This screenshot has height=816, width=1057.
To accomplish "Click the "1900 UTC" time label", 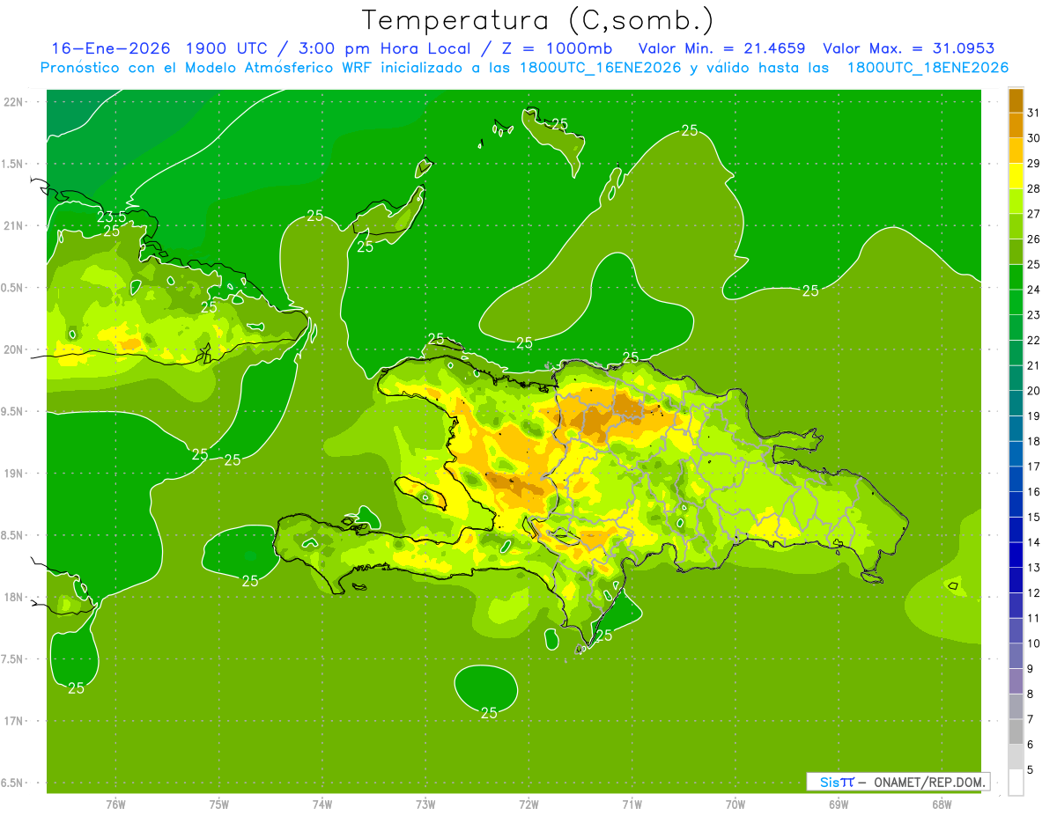I will point(227,48).
